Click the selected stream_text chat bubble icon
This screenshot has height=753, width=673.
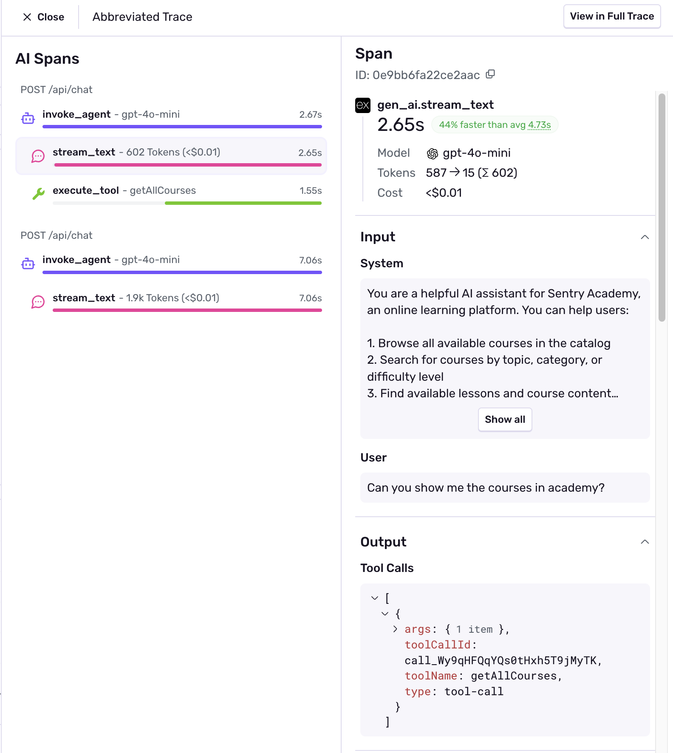tap(38, 156)
